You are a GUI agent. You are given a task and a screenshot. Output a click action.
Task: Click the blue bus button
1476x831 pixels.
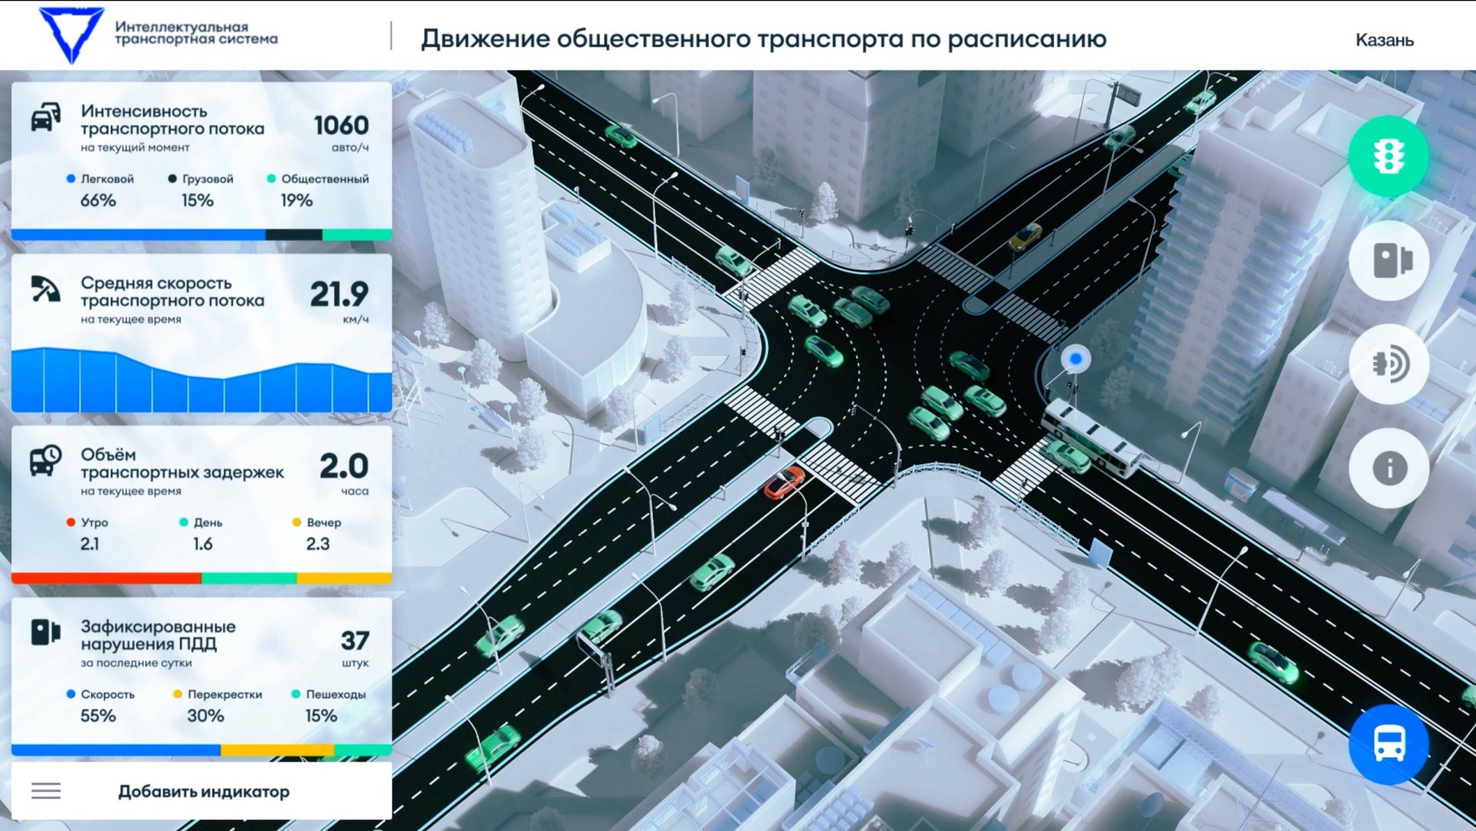(1388, 743)
